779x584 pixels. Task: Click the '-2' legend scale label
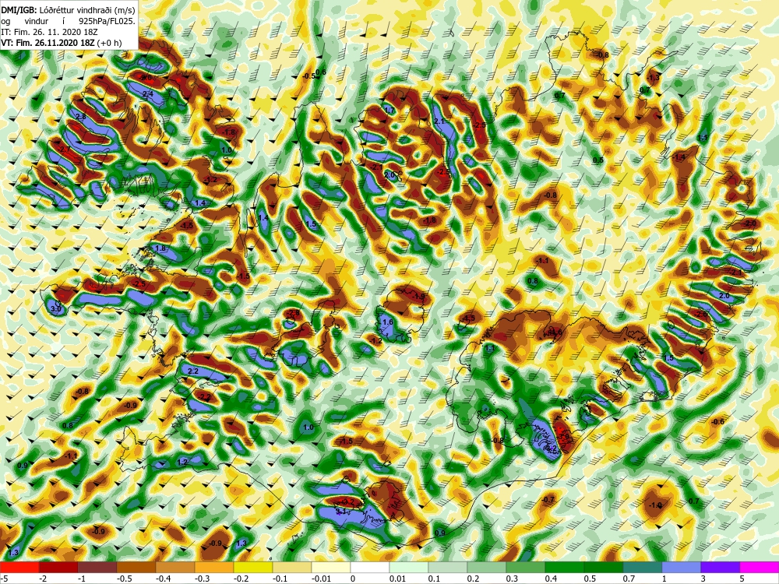43,579
